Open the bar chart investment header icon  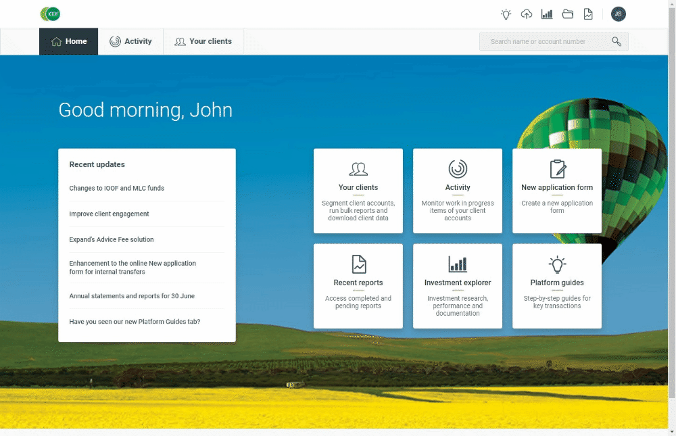pyautogui.click(x=547, y=14)
